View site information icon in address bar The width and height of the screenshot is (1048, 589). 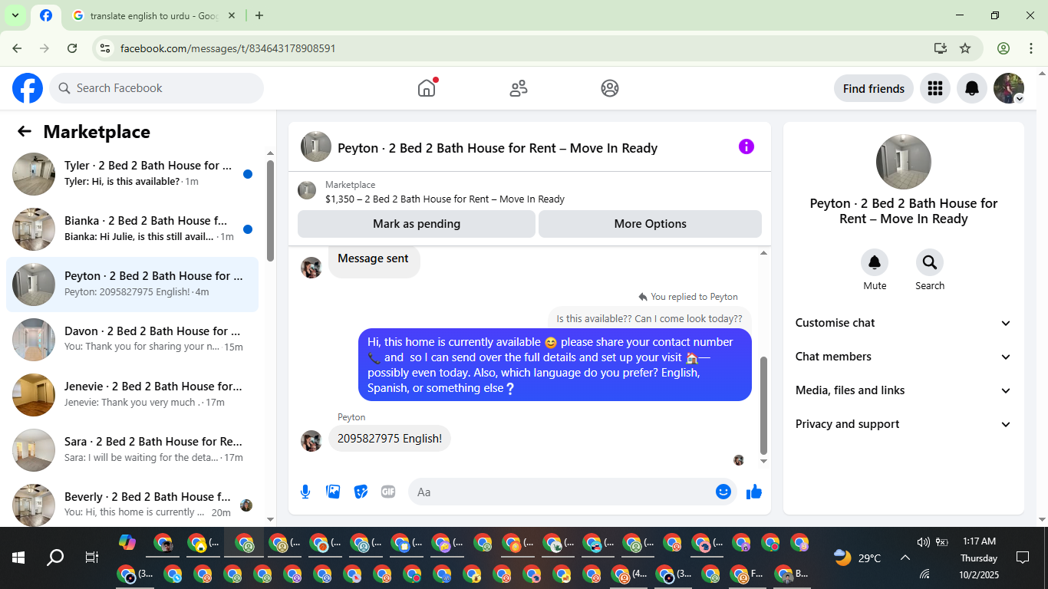(105, 48)
